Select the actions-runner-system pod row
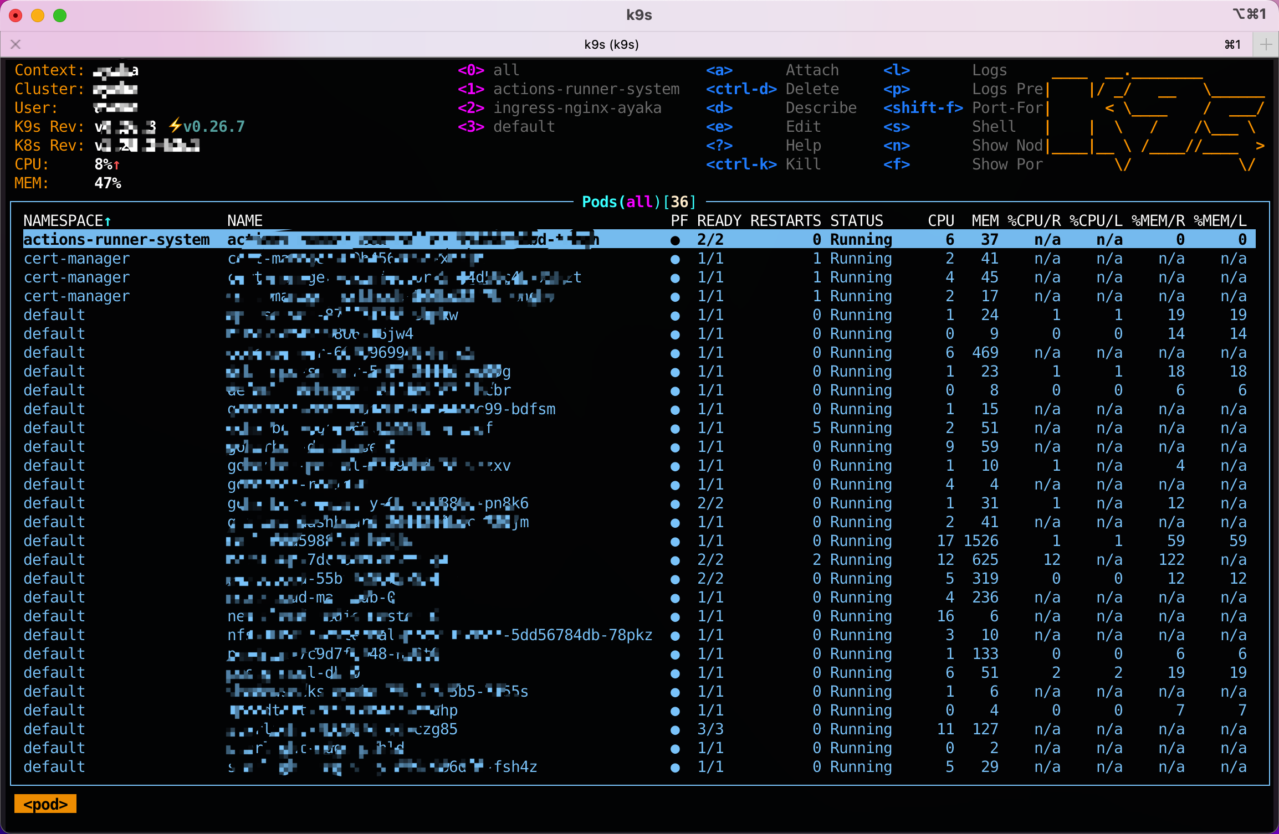Viewport: 1279px width, 834px height. tap(639, 240)
